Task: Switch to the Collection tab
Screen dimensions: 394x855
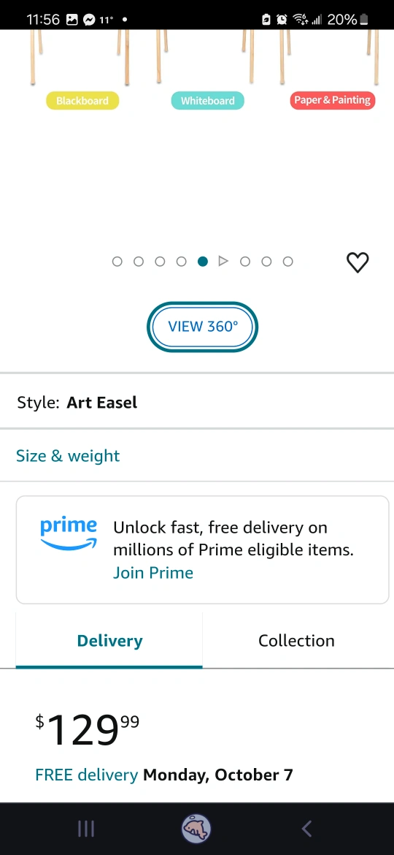Action: (296, 640)
